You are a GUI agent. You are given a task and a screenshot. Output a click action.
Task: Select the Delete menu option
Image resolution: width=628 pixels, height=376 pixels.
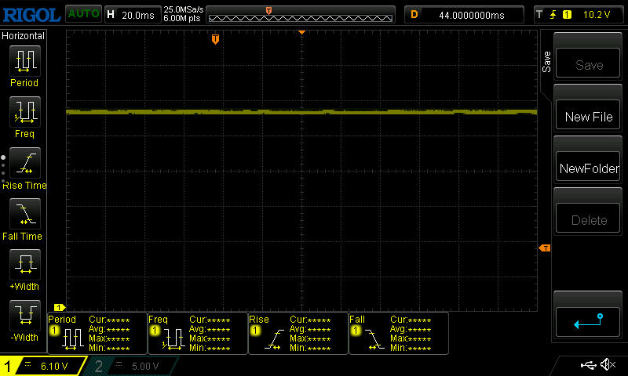click(589, 220)
